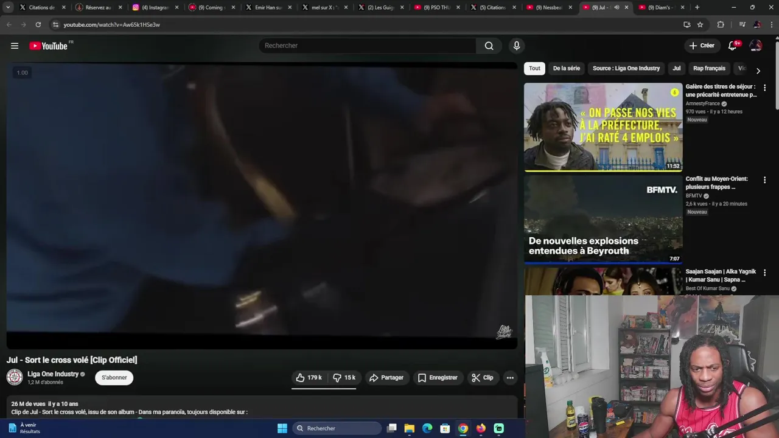Image resolution: width=779 pixels, height=438 pixels.
Task: Open Task View on taskbar
Action: click(x=392, y=428)
